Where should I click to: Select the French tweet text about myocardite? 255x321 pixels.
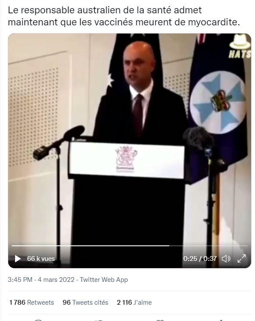124,16
